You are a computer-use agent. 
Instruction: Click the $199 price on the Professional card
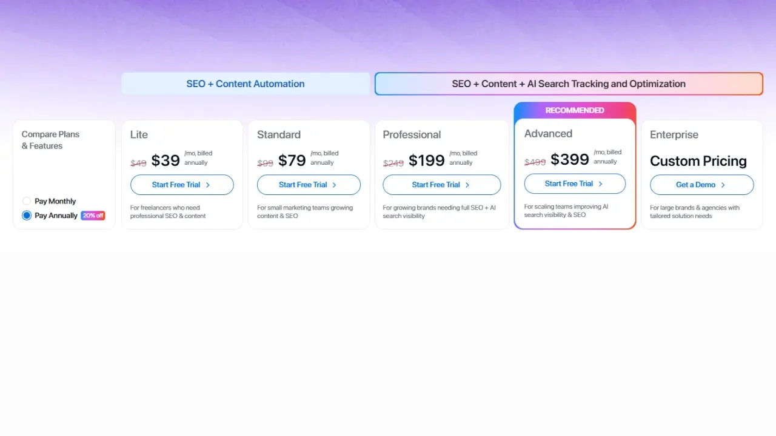[x=426, y=160]
